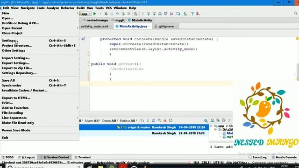The image size is (299, 168).
Task: Click the Revert undo-arrow toolbar icon
Action: (171, 14)
